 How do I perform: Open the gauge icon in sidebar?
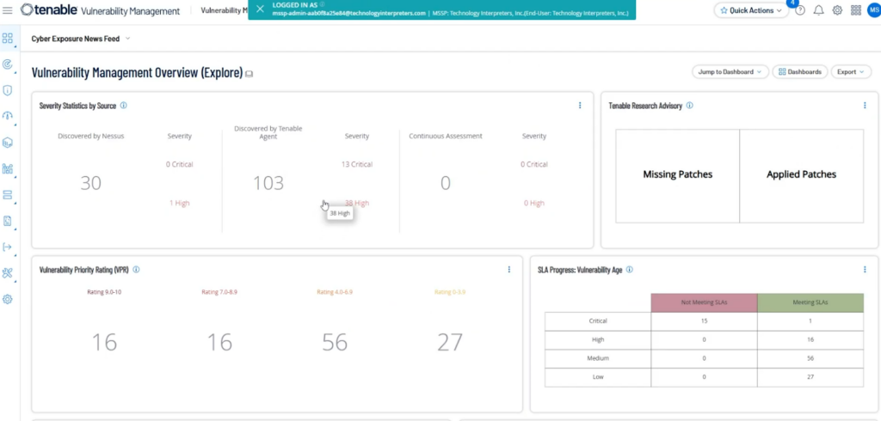tap(7, 116)
